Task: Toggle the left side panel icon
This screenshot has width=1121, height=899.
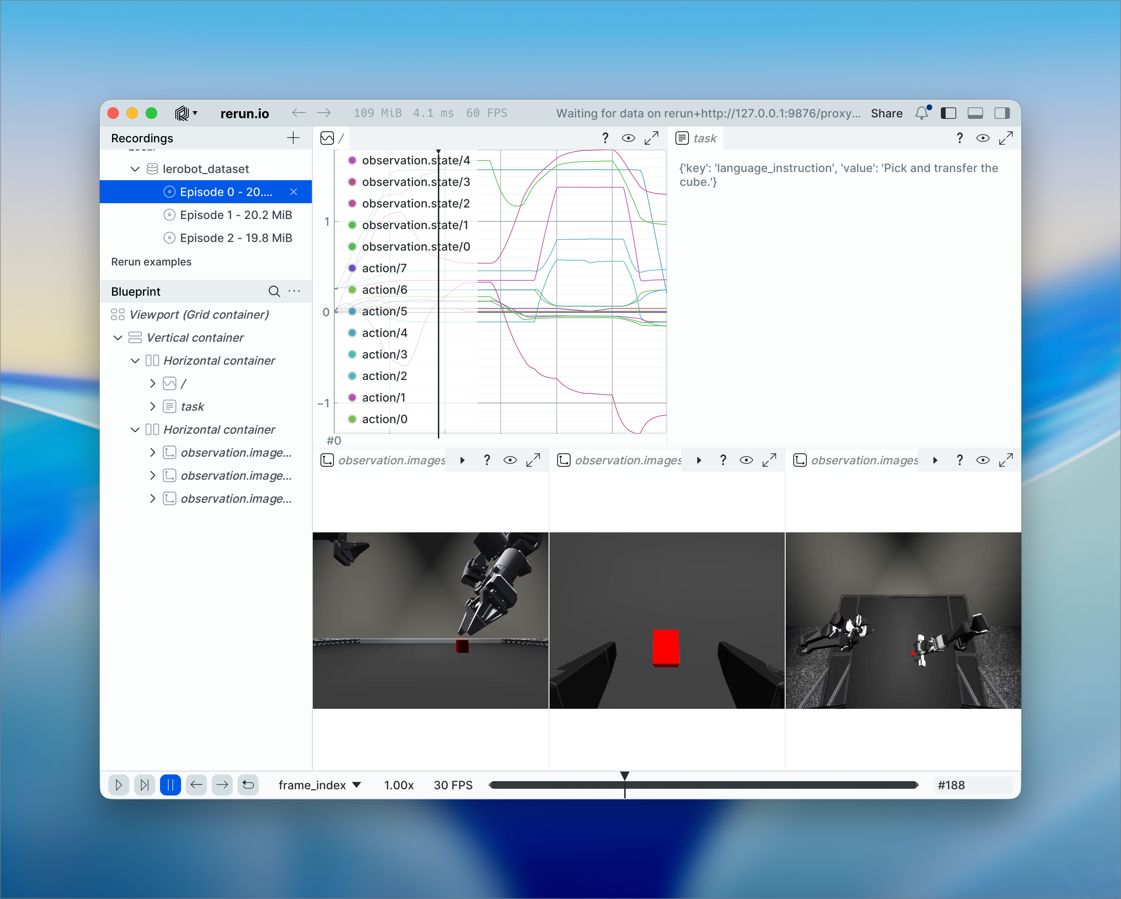Action: pyautogui.click(x=949, y=113)
